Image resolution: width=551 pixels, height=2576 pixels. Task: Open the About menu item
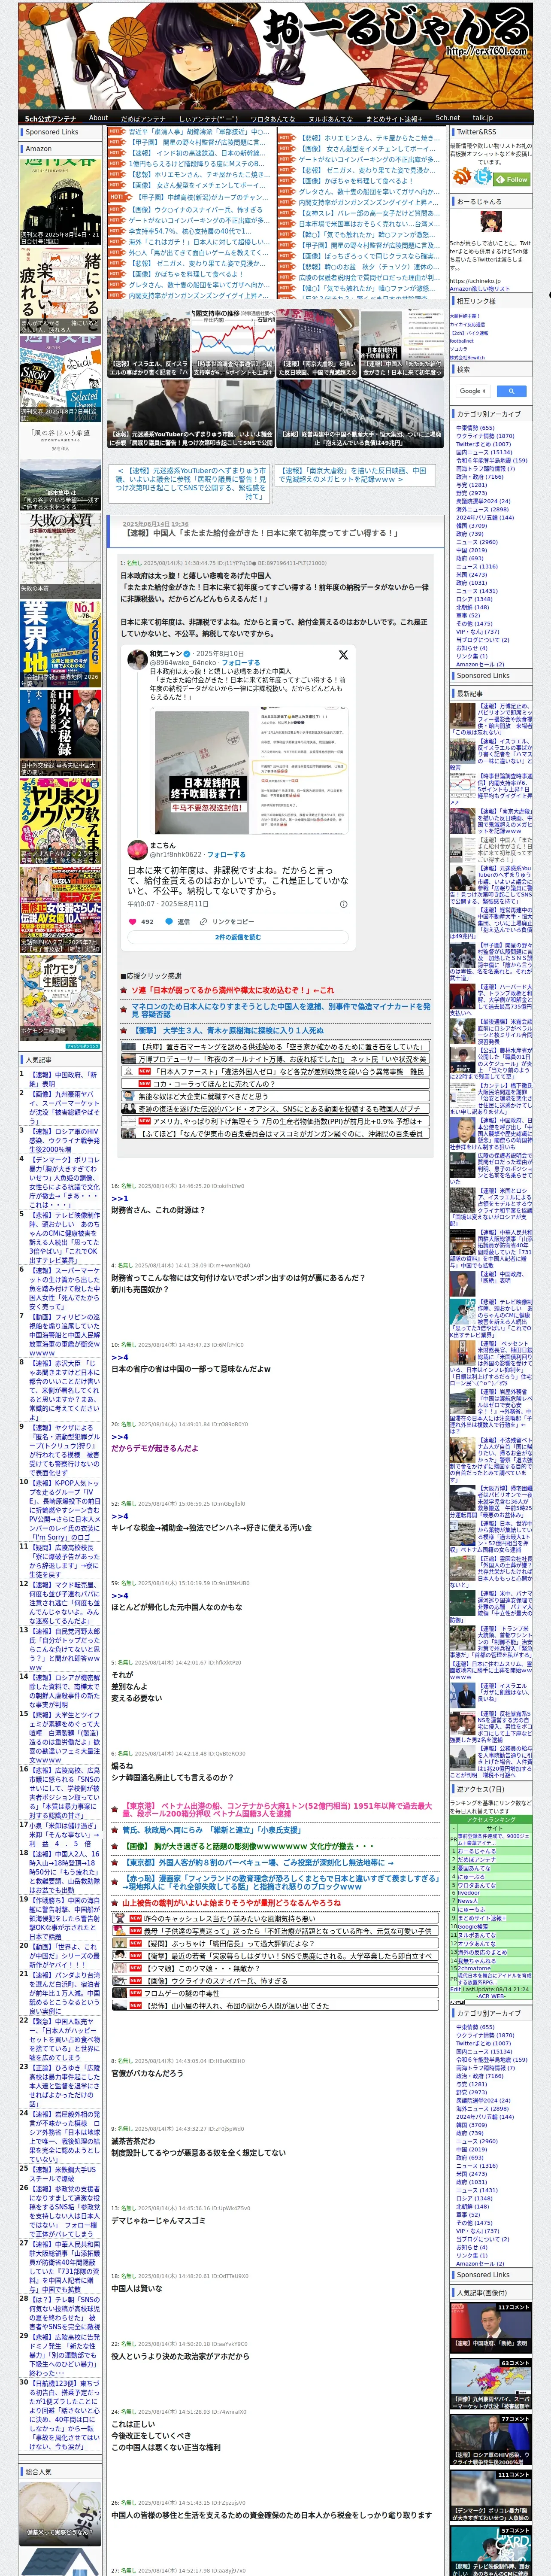(x=98, y=118)
